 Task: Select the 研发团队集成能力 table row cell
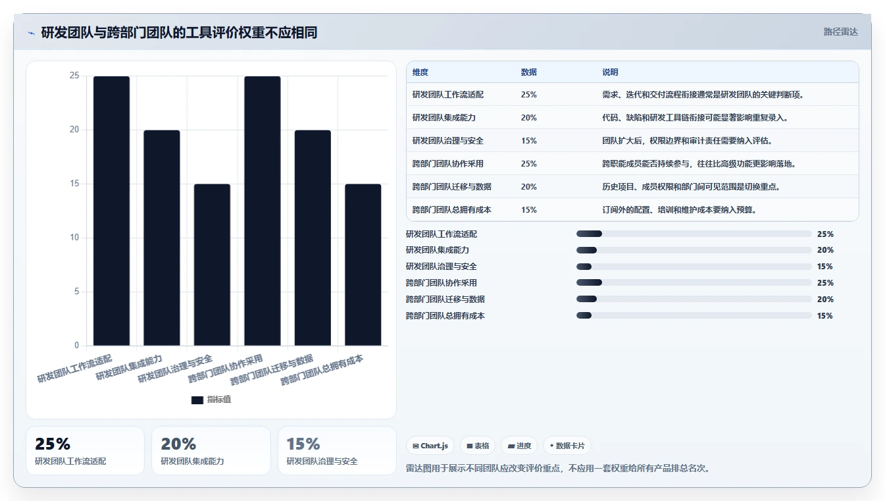click(444, 118)
